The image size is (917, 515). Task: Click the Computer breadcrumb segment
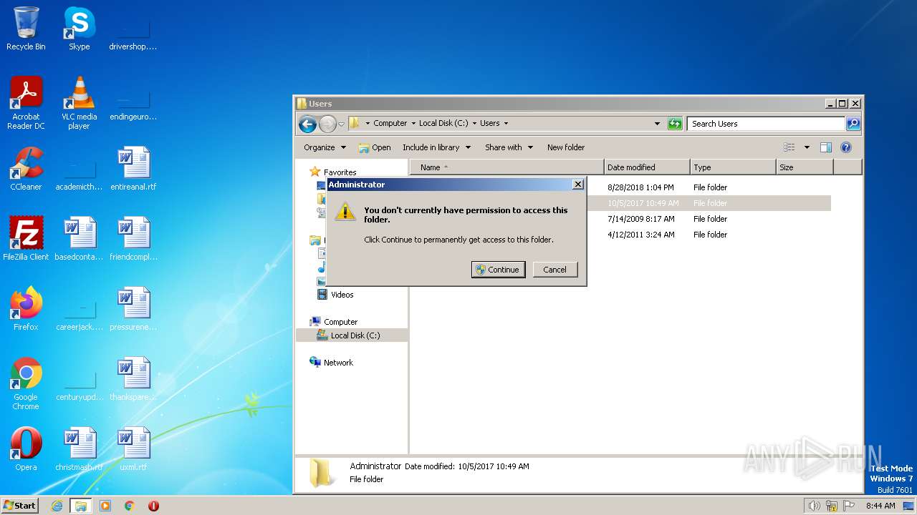coord(390,124)
